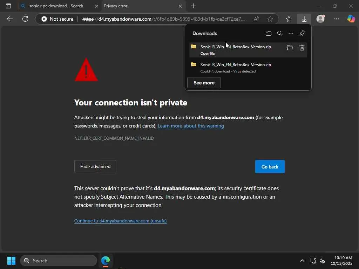Click See more in Downloads
The image size is (359, 269).
[x=204, y=83]
